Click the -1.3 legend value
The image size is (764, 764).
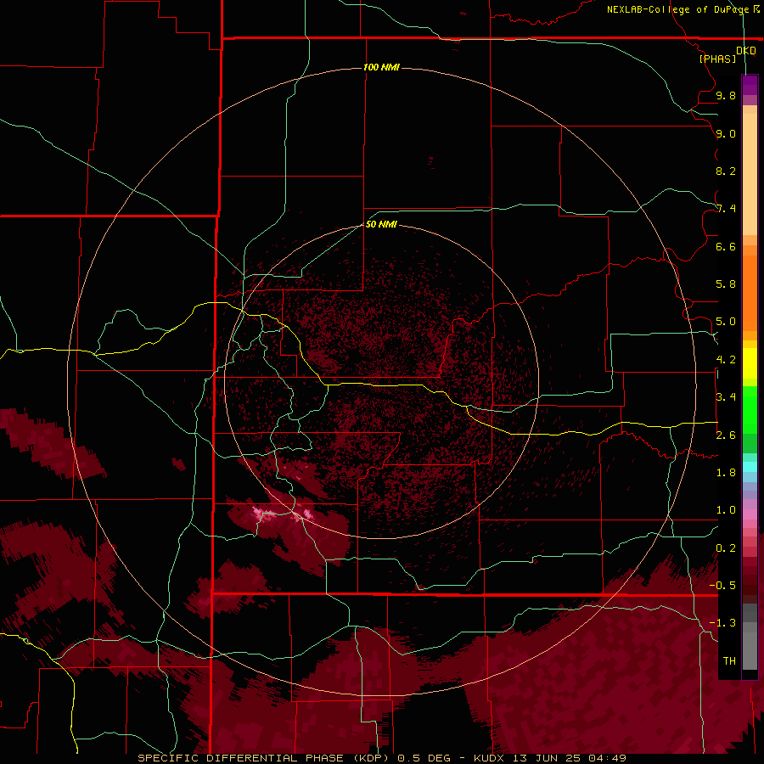722,623
